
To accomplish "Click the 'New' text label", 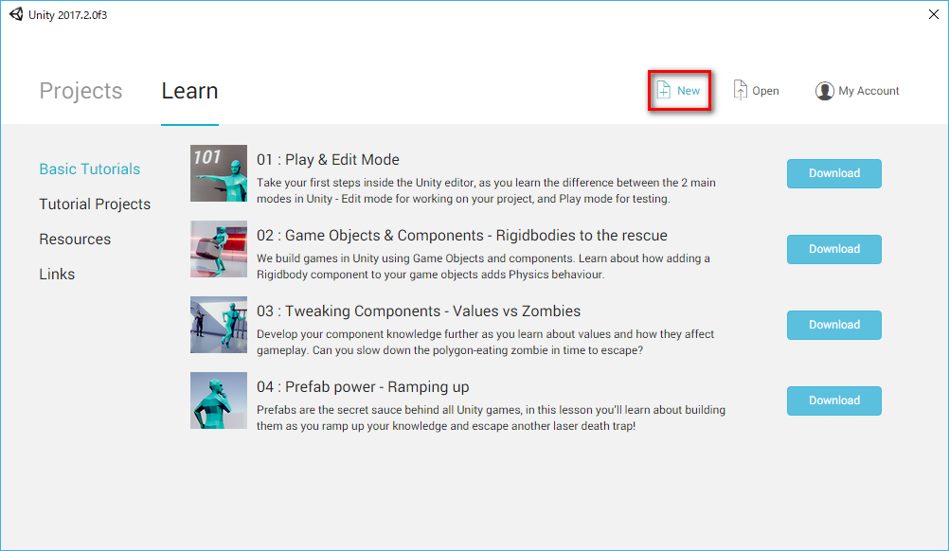I will coord(689,91).
